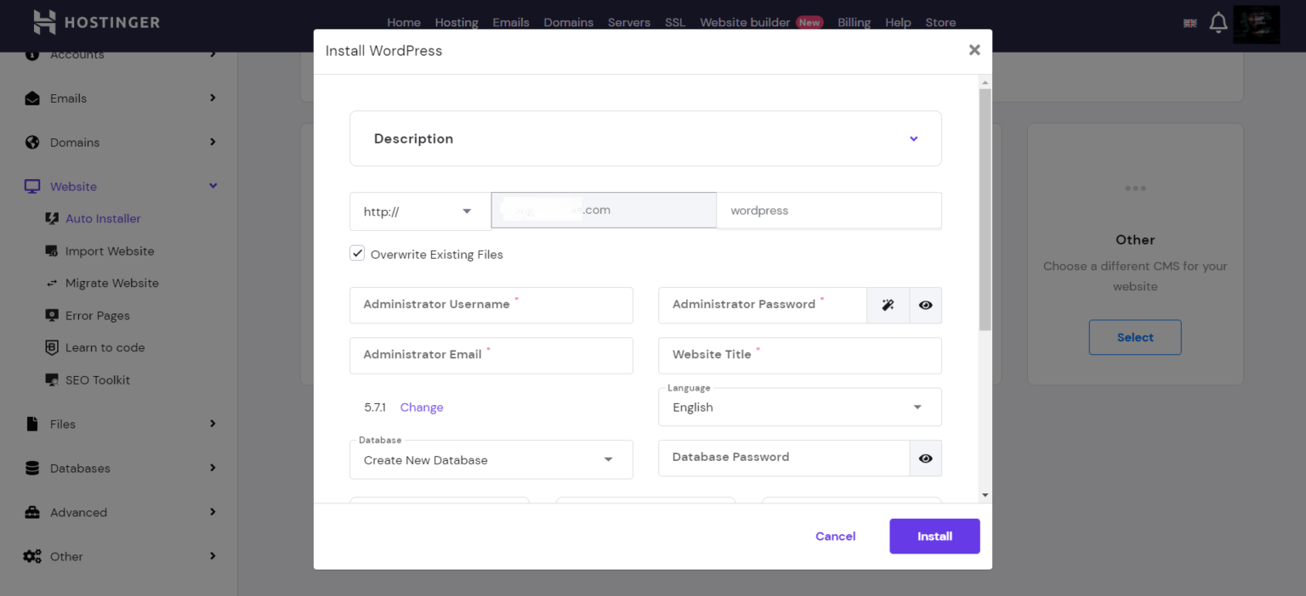Click the Import Website icon in sidebar
Screen dimensions: 1306x596
(x=52, y=251)
